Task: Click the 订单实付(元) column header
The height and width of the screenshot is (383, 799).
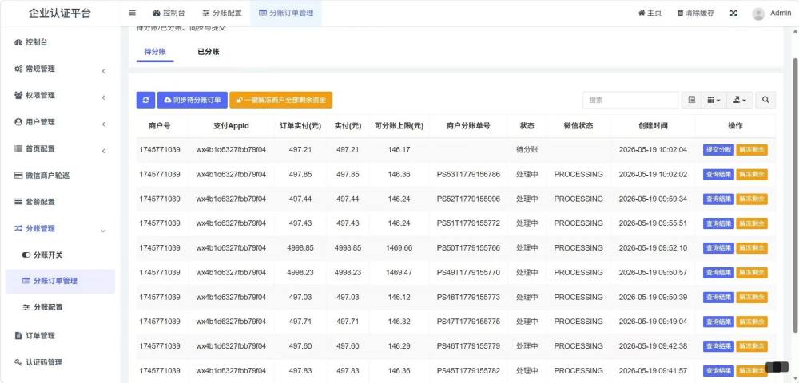Action: pyautogui.click(x=300, y=125)
